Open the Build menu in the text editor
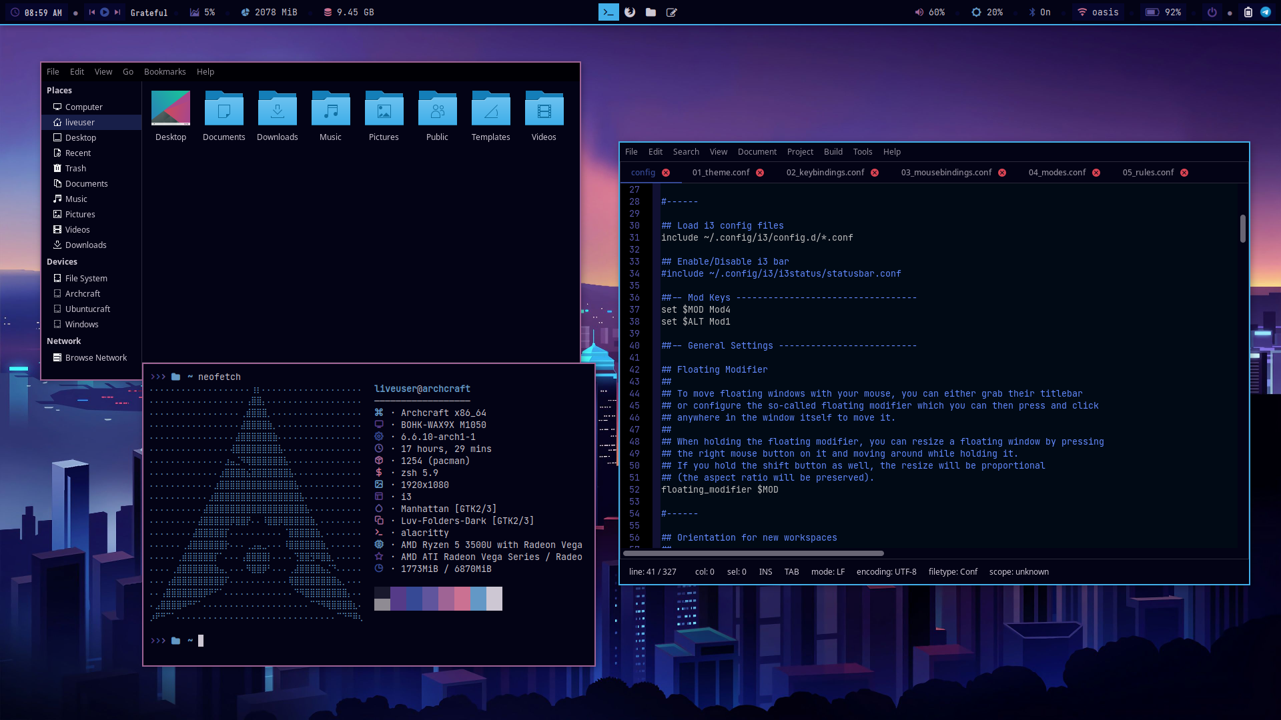 pos(833,151)
